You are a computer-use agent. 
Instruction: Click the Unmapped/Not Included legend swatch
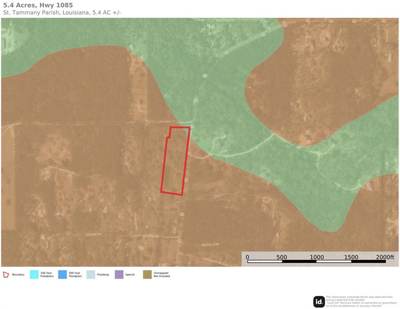(147, 275)
